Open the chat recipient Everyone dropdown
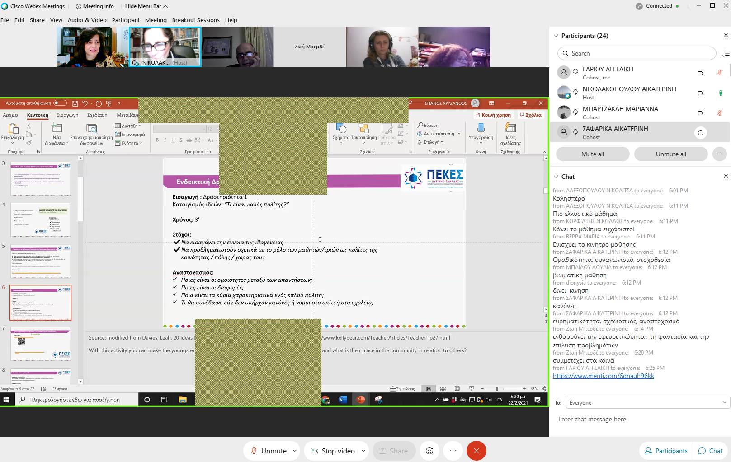This screenshot has height=462, width=731. [x=648, y=403]
